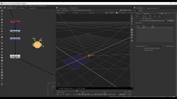177x99 pixels.
Task: Open the File menu
Action: click(x=2, y=6)
